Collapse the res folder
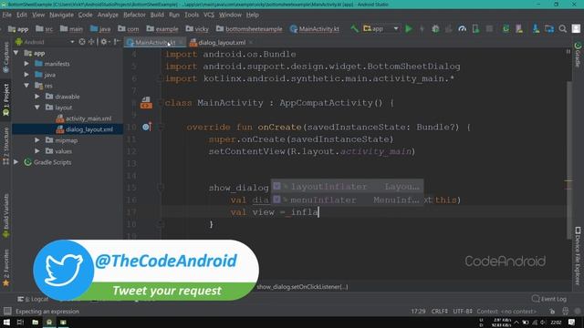Viewport: 584px width, 328px height. 26,86
